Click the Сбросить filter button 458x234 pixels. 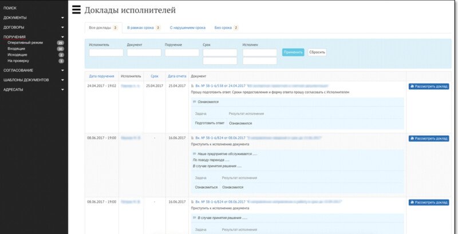(x=317, y=53)
